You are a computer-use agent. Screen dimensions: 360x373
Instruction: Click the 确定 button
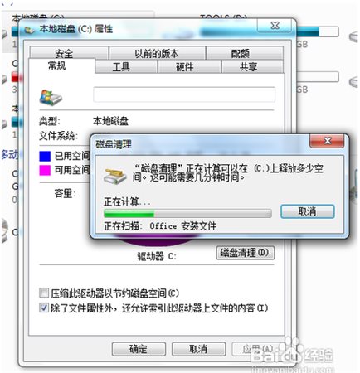pos(139,349)
